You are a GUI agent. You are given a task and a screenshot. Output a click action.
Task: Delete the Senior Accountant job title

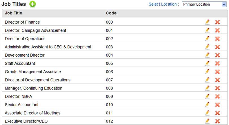[x=217, y=105]
